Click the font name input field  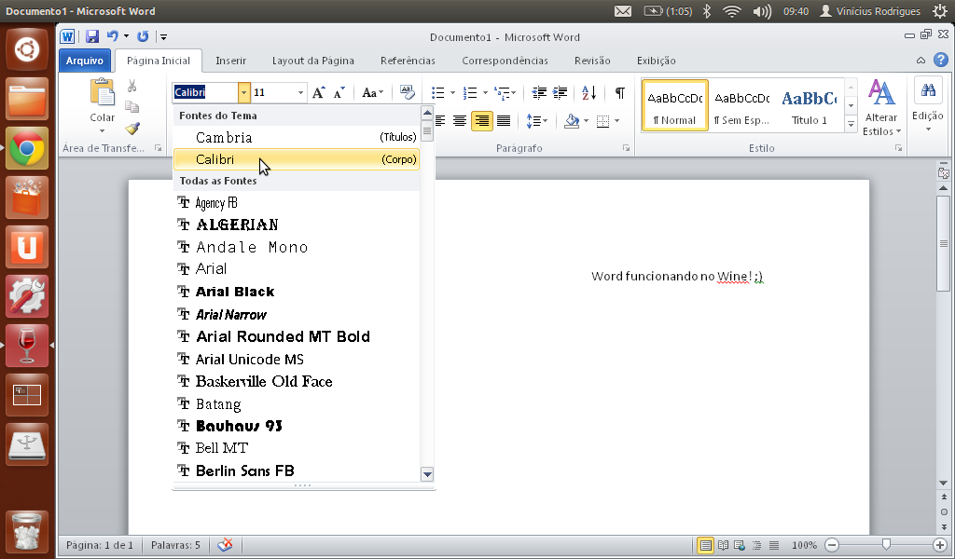point(205,92)
